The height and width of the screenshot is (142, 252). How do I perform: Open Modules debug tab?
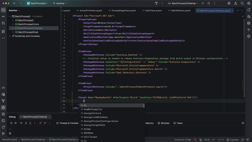[163, 123]
